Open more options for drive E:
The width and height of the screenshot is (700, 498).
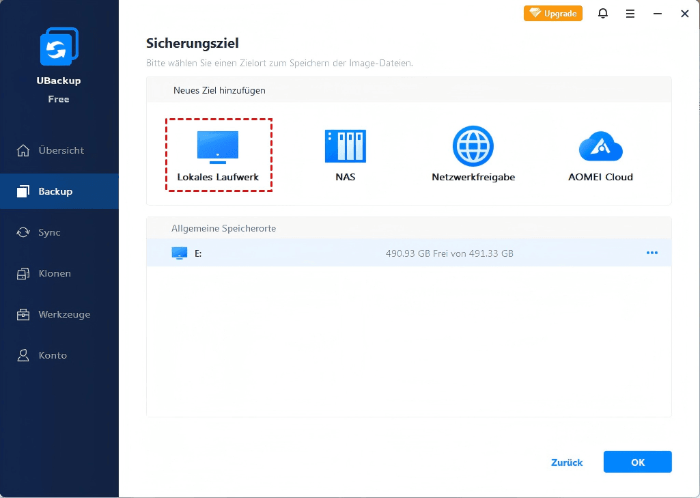click(x=652, y=253)
